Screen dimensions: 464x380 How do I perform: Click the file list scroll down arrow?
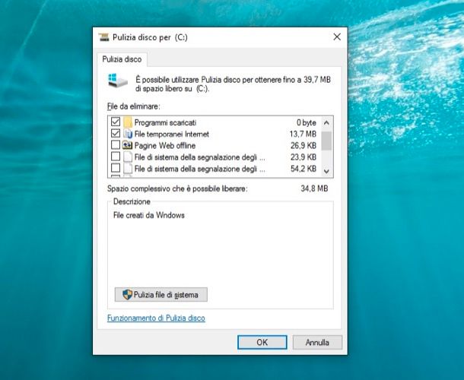[326, 171]
